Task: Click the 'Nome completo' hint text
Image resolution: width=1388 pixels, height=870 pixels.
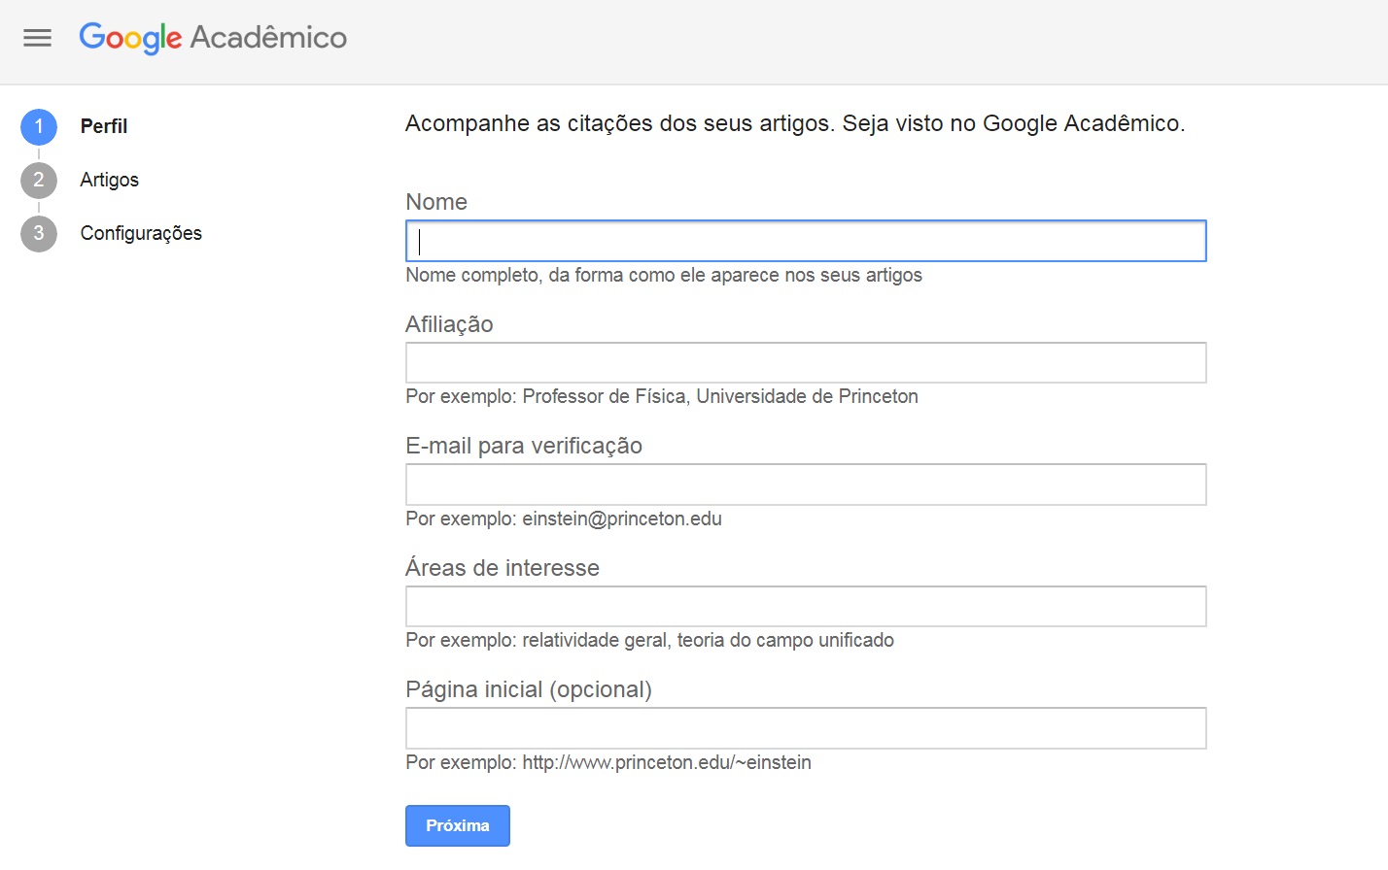Action: point(664,275)
